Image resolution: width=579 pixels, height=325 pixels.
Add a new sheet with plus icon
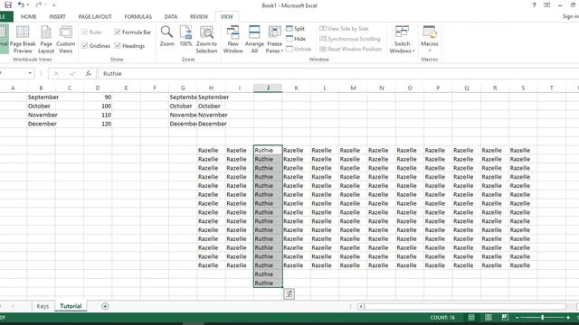105,306
